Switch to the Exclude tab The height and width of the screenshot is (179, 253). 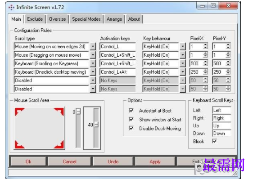pyautogui.click(x=35, y=19)
